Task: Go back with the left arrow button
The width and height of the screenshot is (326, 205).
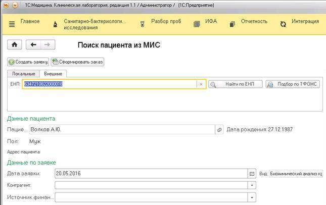Action: point(33,44)
